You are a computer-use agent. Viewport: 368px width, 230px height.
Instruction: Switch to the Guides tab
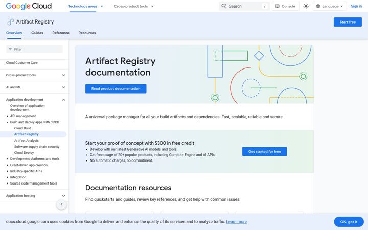(x=37, y=33)
